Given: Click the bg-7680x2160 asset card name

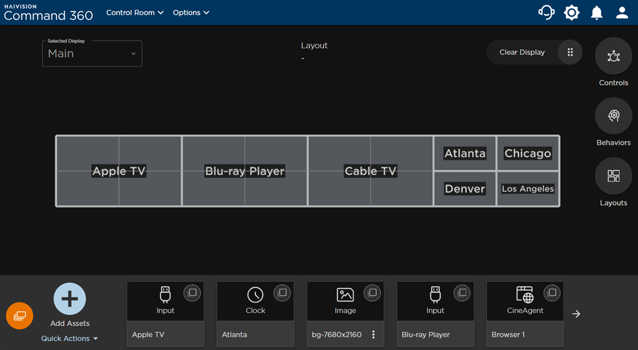Looking at the screenshot, I should 336,334.
